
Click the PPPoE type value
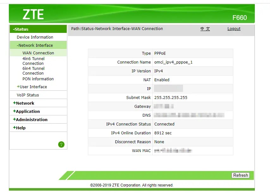(160, 53)
